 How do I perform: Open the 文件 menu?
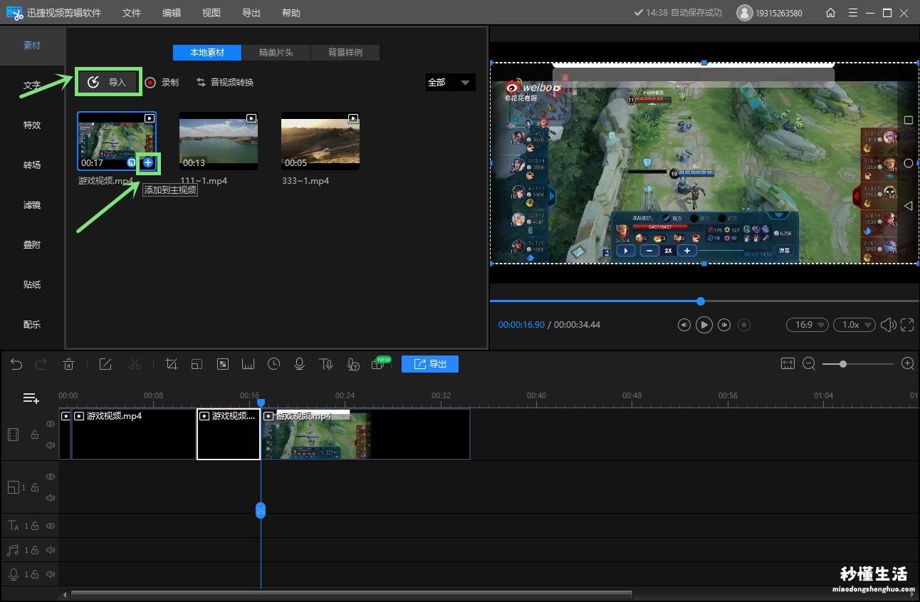132,13
